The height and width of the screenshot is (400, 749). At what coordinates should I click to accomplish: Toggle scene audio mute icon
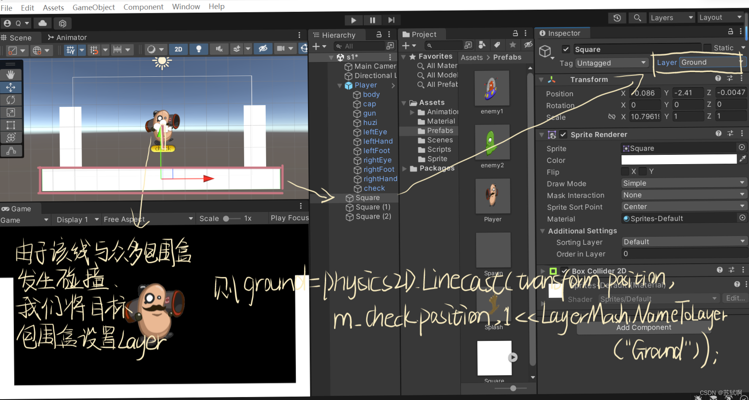point(219,49)
